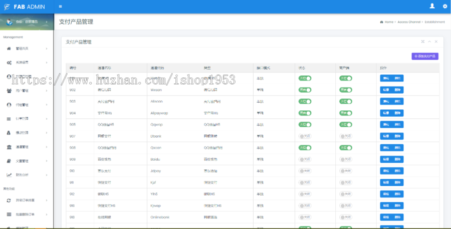Screen dimensions: 451x229
Task: Select the channel code cell Qscan
Action: coord(156,148)
